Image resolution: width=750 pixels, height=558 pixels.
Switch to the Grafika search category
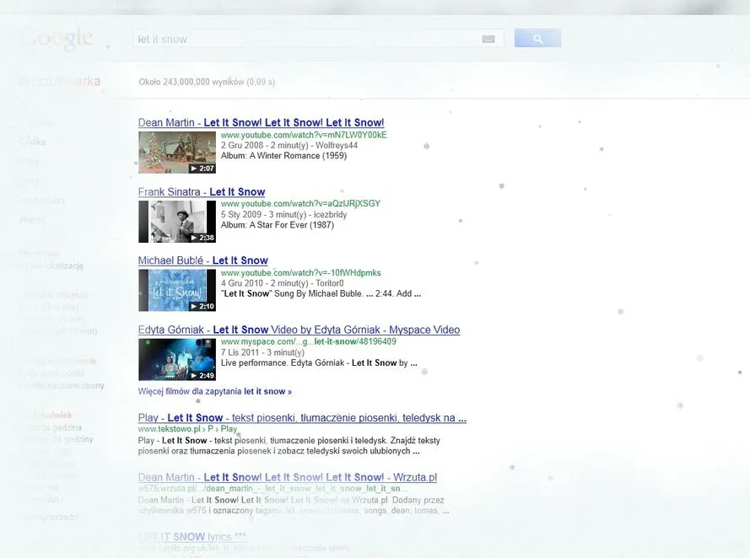(x=30, y=142)
